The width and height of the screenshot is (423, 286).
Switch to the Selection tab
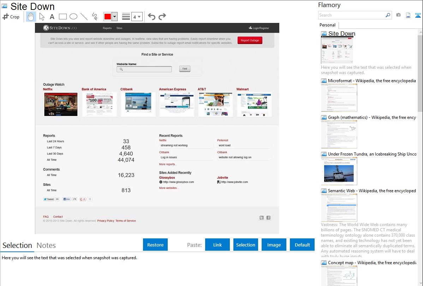(17, 245)
